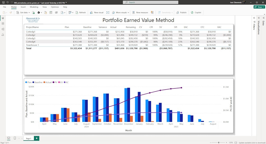Open file name saved-status dropdown
The height and width of the screenshot is (144, 266).
coord(66,3)
